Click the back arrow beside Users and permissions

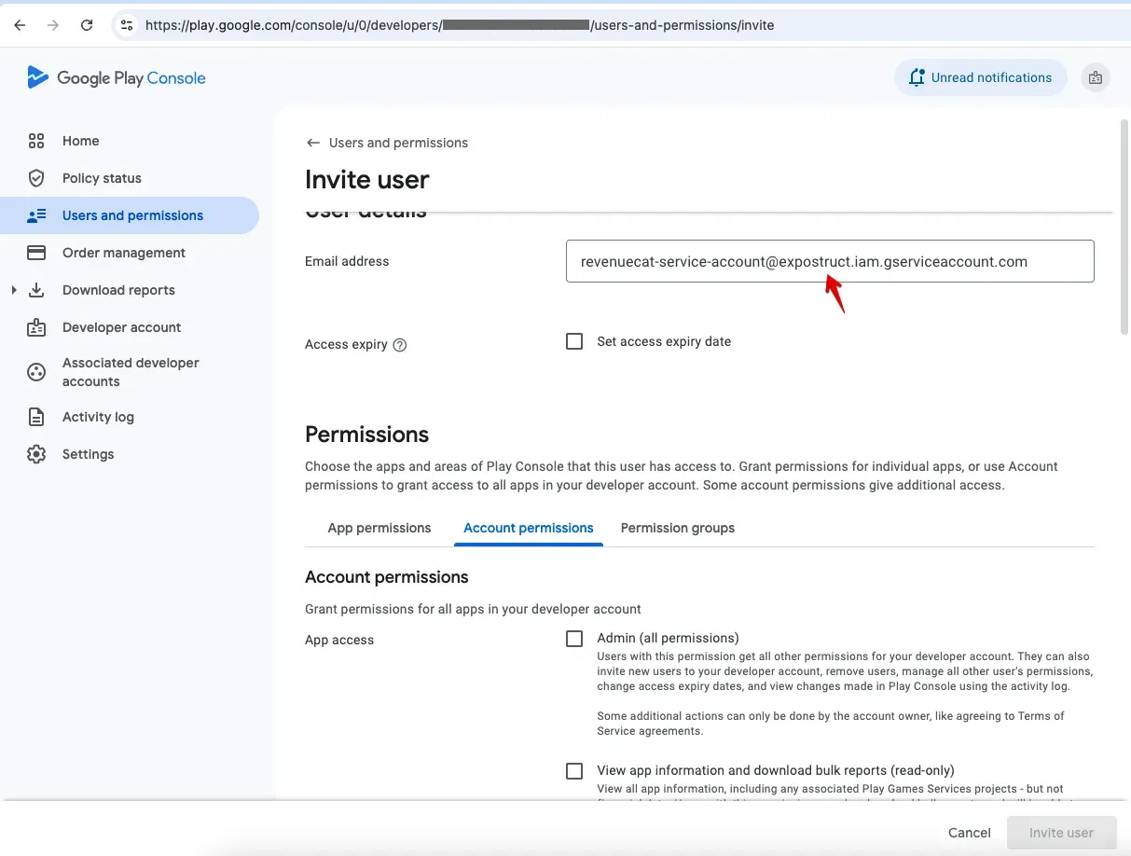click(313, 143)
